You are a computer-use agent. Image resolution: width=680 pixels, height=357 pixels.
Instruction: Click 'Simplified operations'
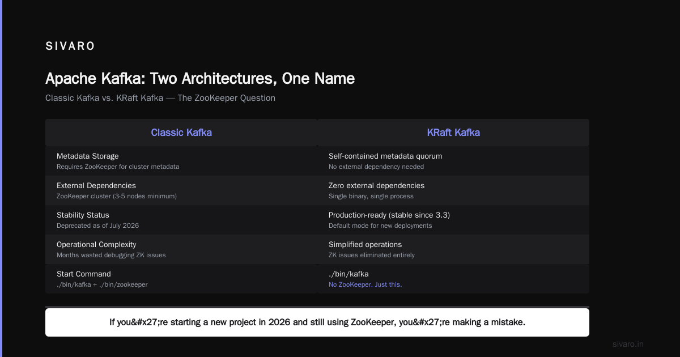pos(365,244)
